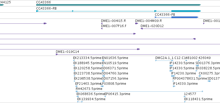Open the DME1-020D12 feature label
Image resolution: width=220 pixels, height=103 pixels.
click(152, 26)
